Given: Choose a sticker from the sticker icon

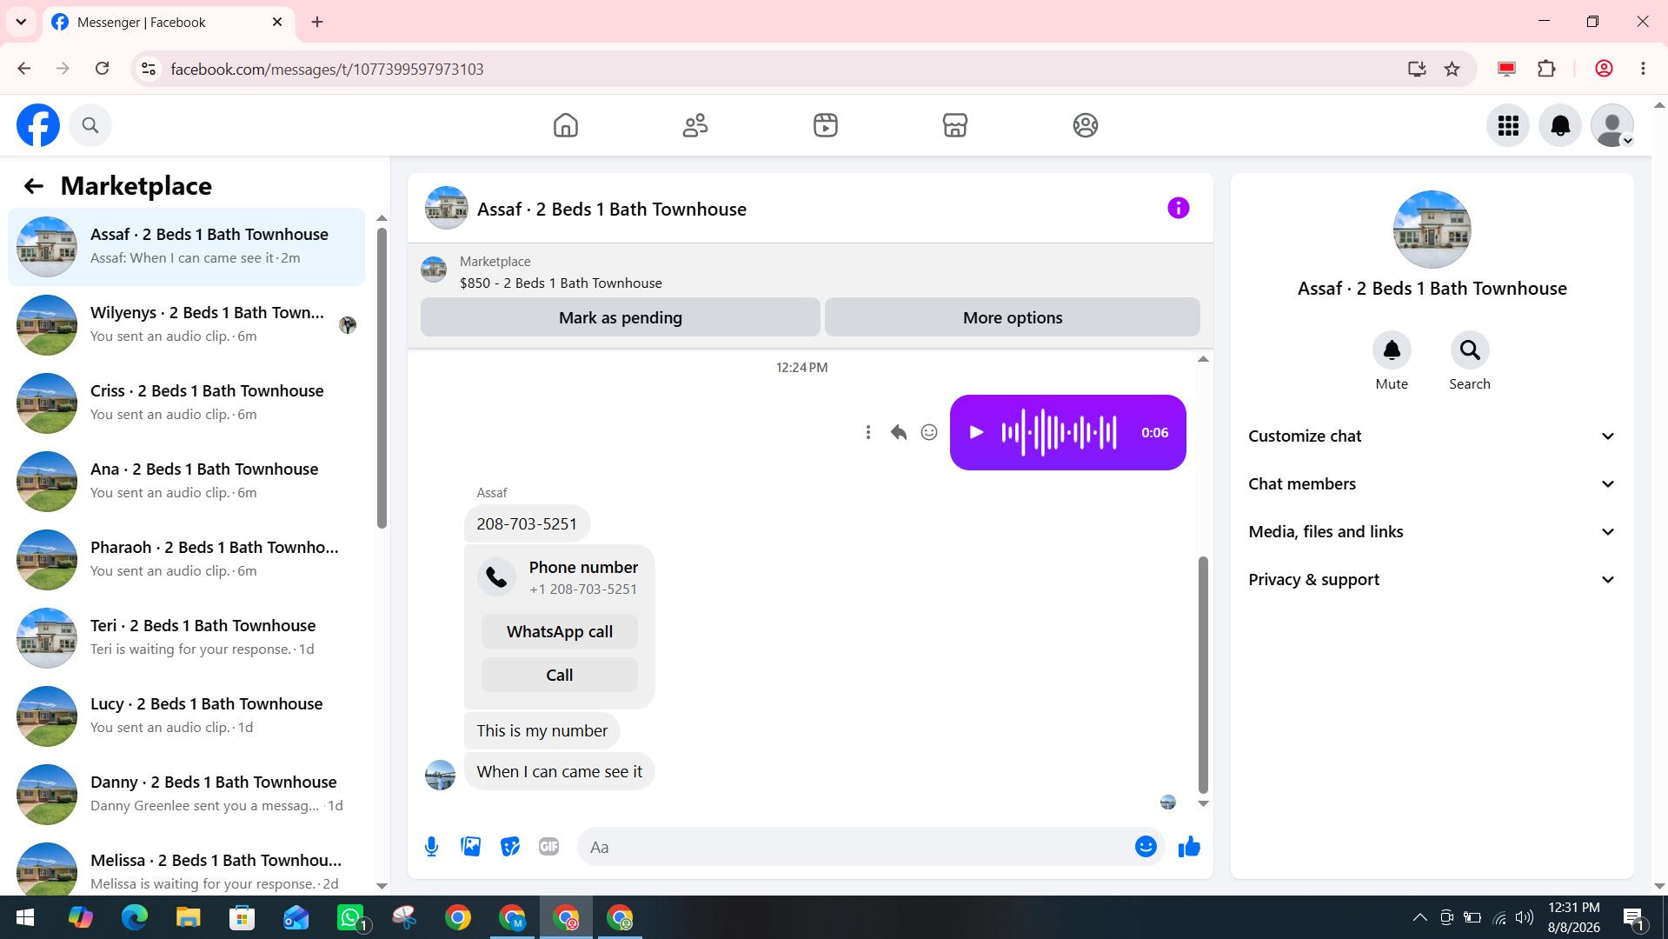Looking at the screenshot, I should 509,847.
